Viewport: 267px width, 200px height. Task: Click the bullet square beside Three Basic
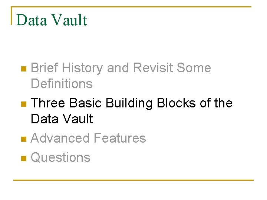[x=24, y=104]
